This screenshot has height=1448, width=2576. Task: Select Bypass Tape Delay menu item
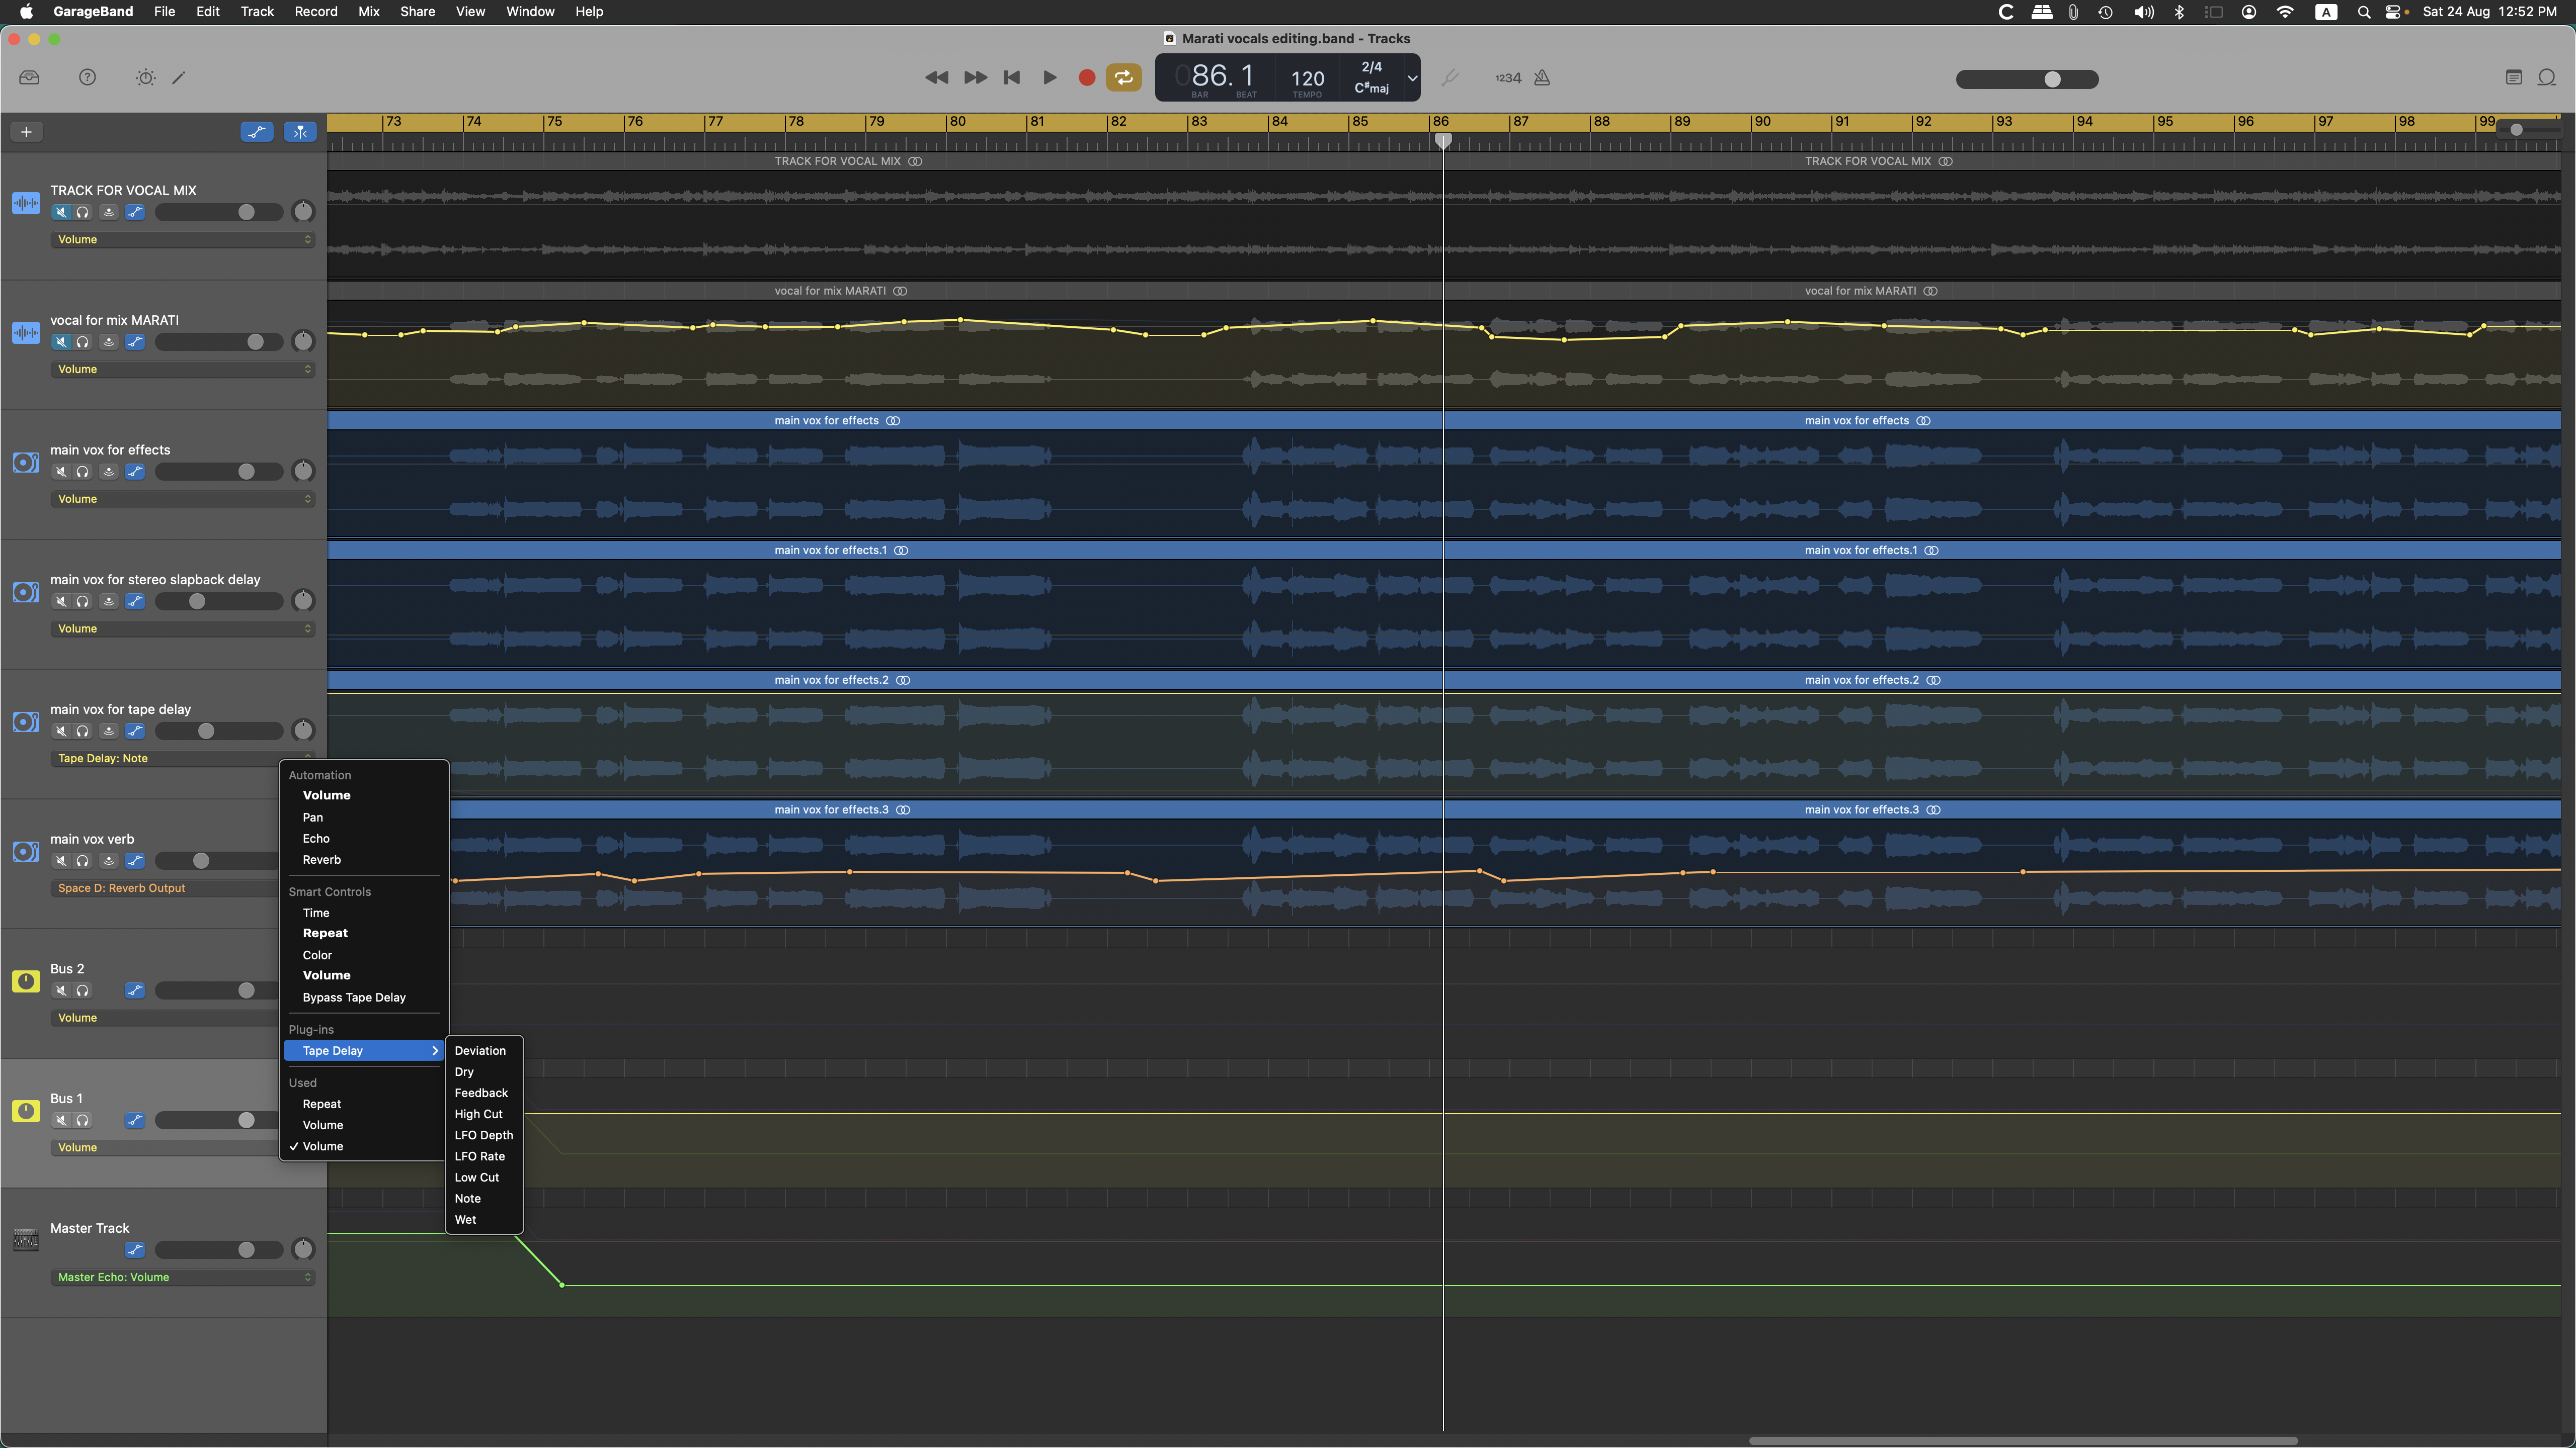[x=354, y=998]
